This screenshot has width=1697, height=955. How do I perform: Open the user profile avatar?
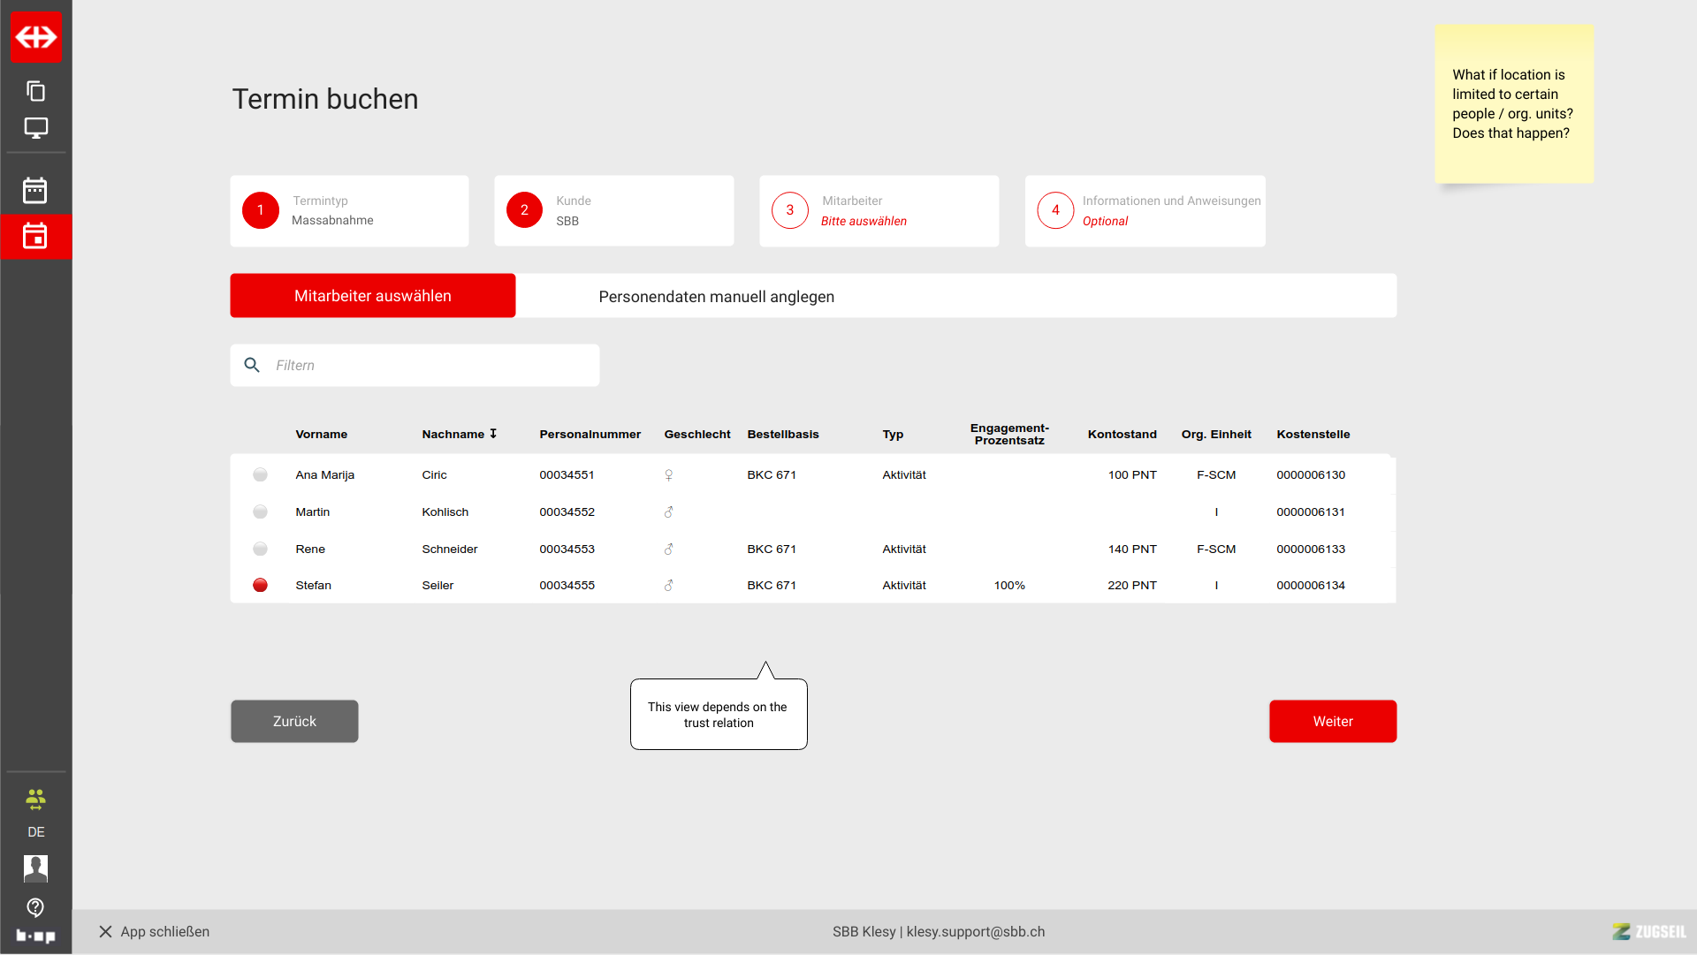(35, 868)
